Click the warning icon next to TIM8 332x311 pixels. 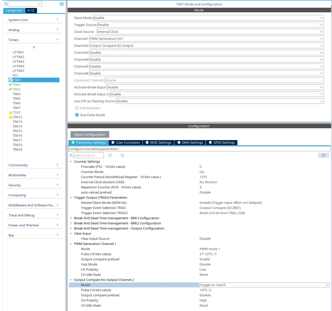point(11,112)
